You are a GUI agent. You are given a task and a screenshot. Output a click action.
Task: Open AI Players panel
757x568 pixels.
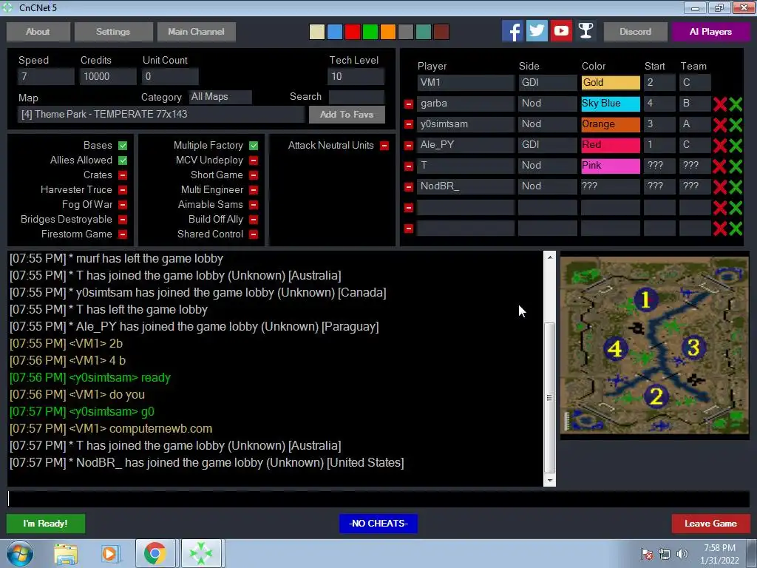(x=710, y=32)
